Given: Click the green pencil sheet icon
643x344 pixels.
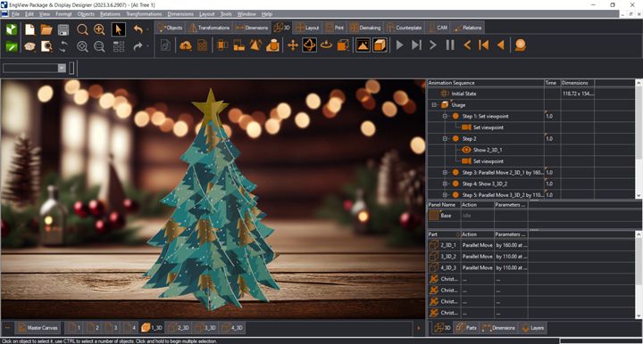Looking at the screenshot, I should (x=12, y=46).
